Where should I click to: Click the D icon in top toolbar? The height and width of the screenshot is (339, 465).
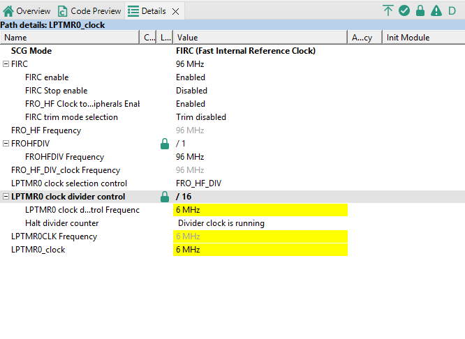tap(452, 10)
